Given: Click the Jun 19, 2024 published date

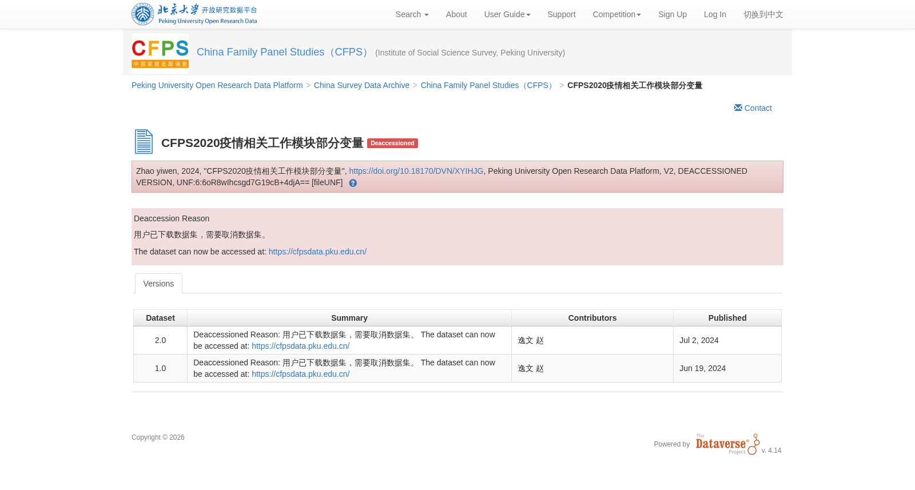Looking at the screenshot, I should pos(702,368).
